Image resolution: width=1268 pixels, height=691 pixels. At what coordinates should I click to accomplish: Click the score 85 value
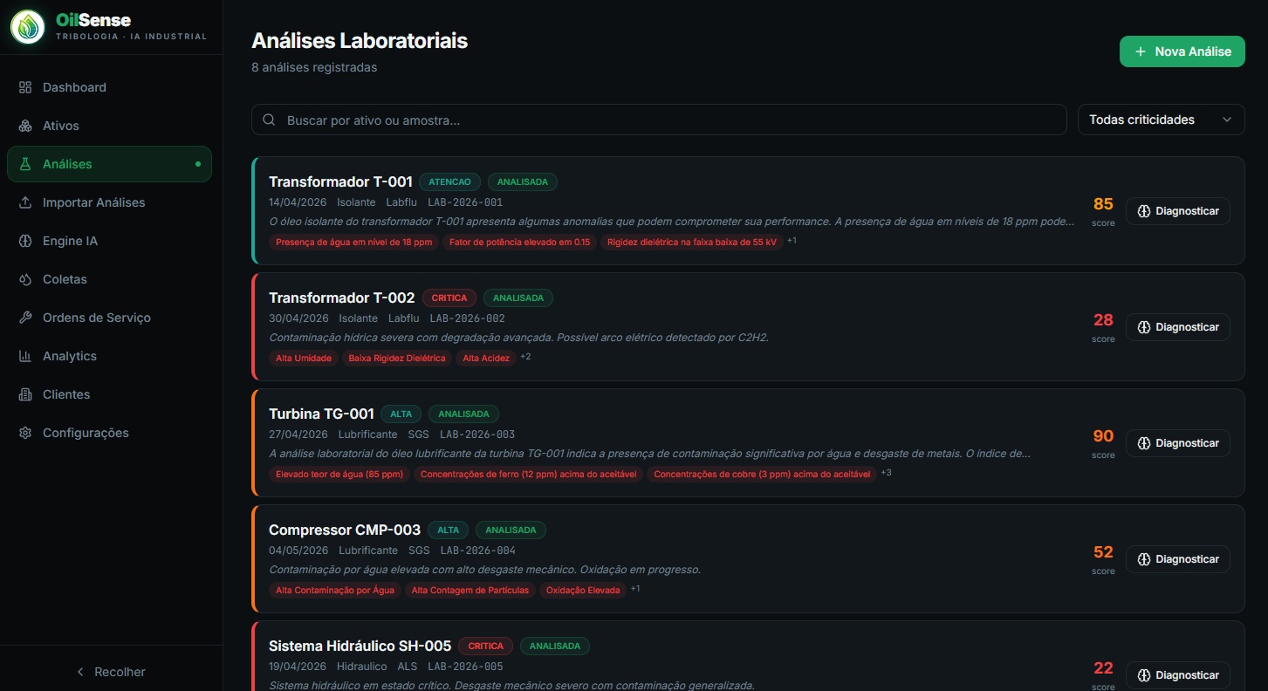[x=1103, y=204]
